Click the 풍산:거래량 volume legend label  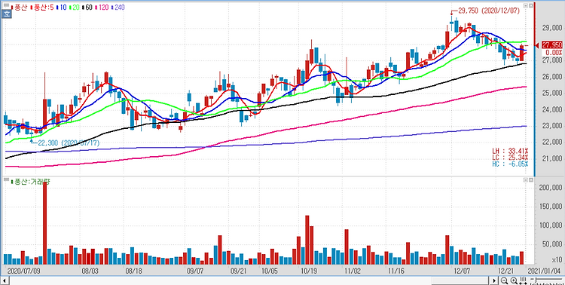click(30, 182)
